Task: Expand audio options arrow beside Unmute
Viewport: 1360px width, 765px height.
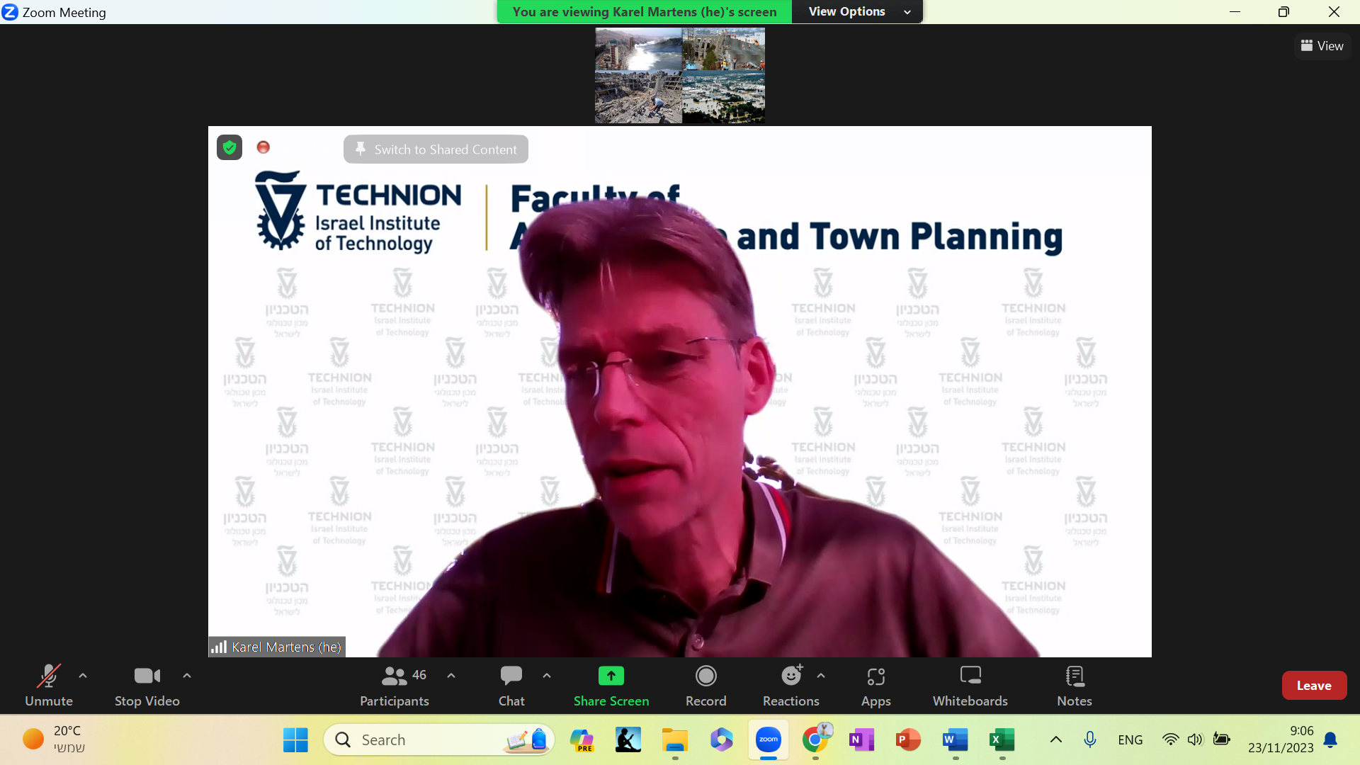Action: click(x=83, y=676)
